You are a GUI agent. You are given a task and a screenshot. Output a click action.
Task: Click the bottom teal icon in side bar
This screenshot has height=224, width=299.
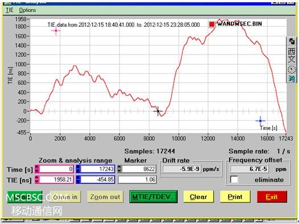[x=292, y=78]
